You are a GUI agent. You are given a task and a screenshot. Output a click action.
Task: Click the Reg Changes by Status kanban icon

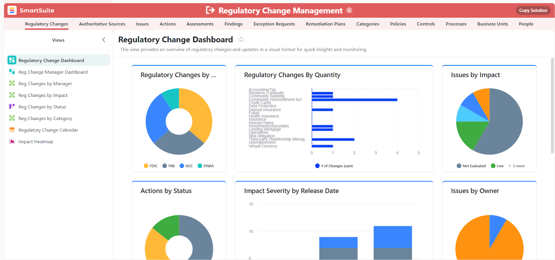pos(12,106)
